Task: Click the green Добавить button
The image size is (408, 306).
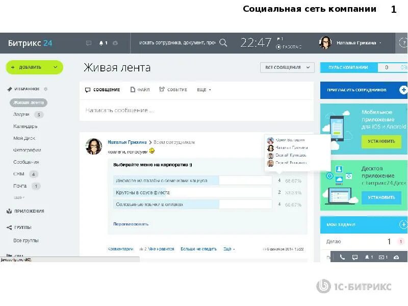Action: 34,67
